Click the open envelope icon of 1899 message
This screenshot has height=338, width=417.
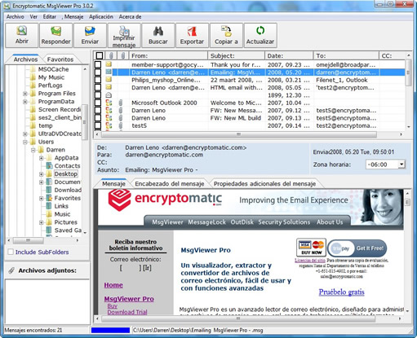109,95
